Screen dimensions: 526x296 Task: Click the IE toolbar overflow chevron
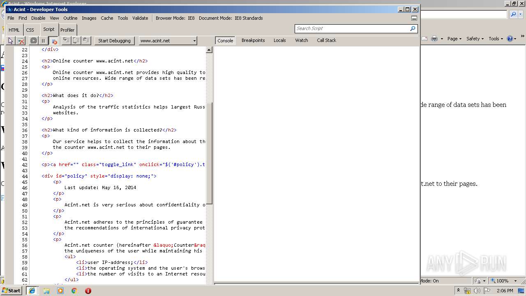pos(523,37)
